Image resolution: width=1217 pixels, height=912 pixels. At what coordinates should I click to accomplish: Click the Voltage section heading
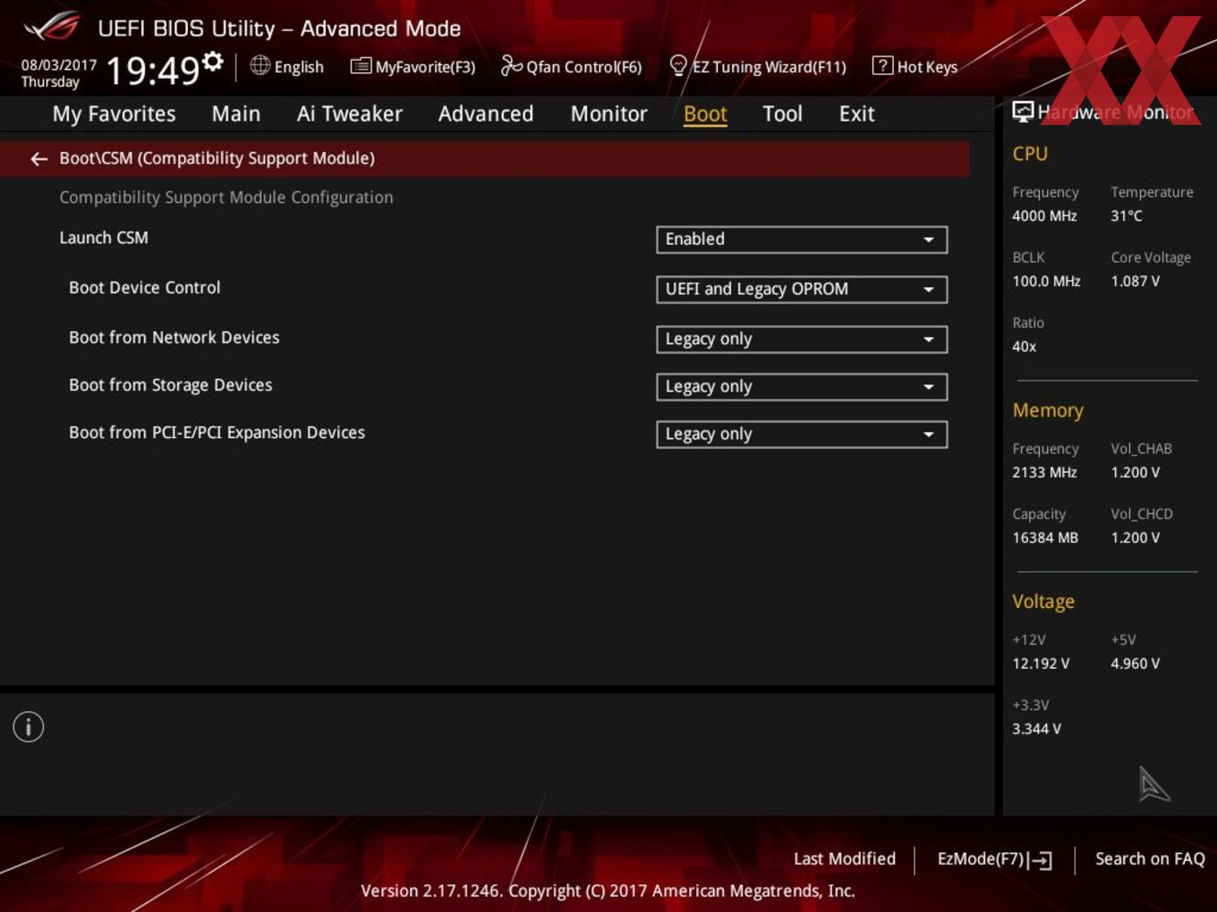pyautogui.click(x=1043, y=602)
